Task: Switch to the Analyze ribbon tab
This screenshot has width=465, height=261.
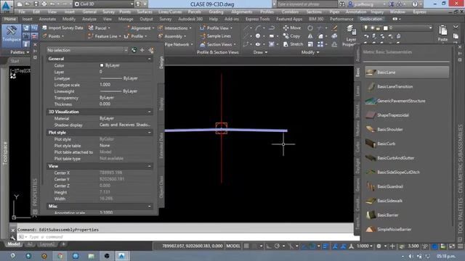Action: (89, 19)
